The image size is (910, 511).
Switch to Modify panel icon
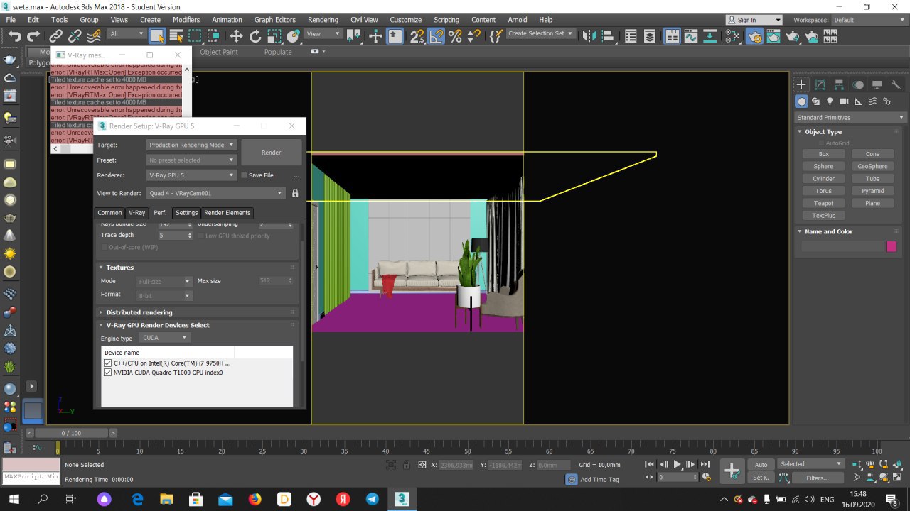pyautogui.click(x=820, y=84)
